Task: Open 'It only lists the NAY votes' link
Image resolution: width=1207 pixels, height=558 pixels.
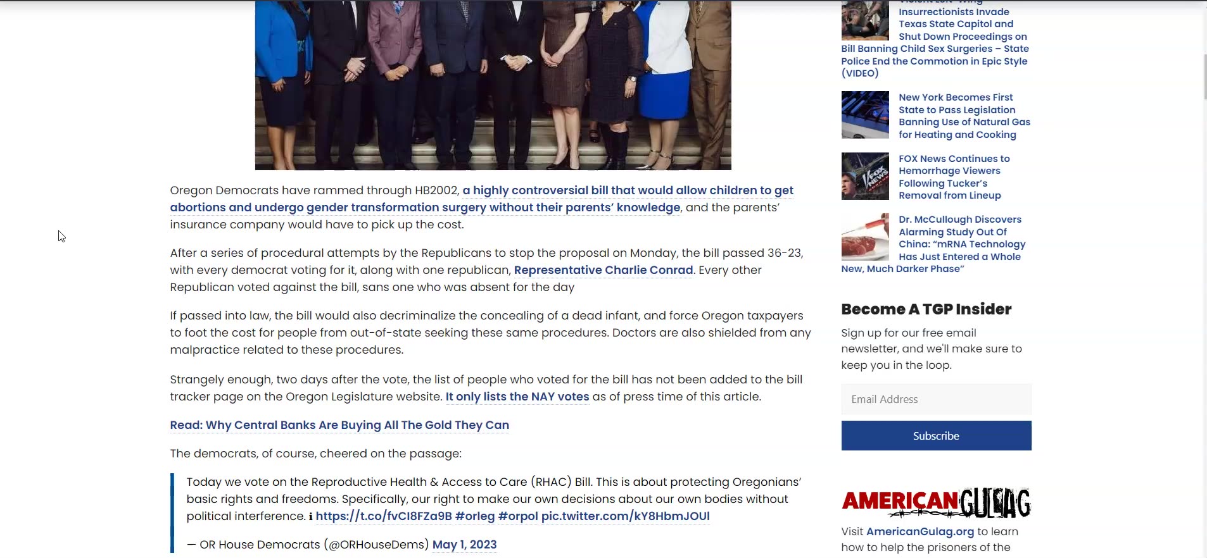Action: pos(517,397)
